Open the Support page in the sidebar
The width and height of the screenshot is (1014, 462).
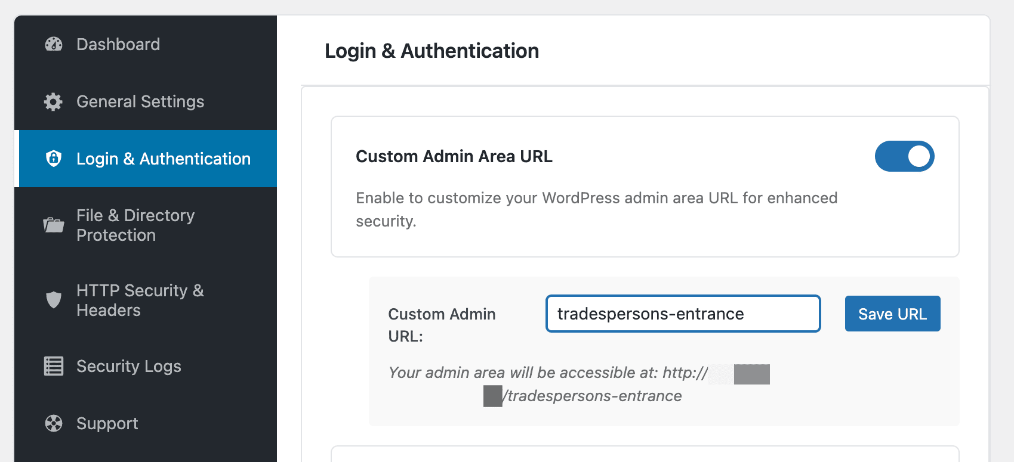(146, 423)
